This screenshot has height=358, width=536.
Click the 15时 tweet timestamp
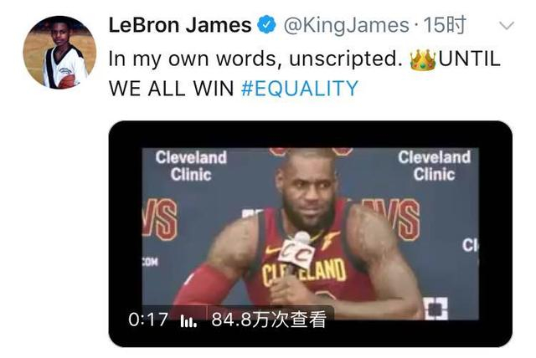tap(445, 25)
